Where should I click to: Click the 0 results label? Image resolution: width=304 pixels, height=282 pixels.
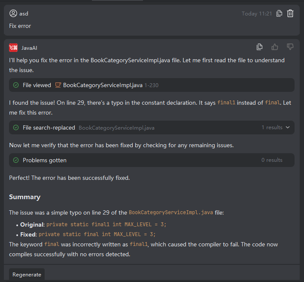coord(272,160)
